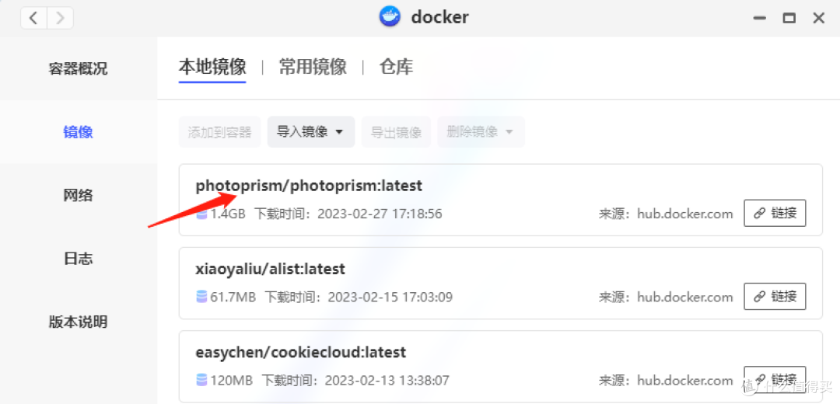Select the photoprism/photoprism:latest image row

pos(500,200)
